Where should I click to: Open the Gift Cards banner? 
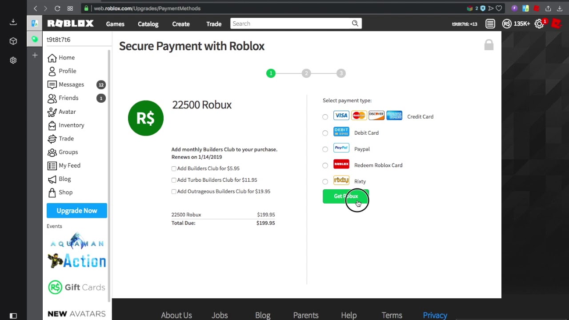pos(77,287)
